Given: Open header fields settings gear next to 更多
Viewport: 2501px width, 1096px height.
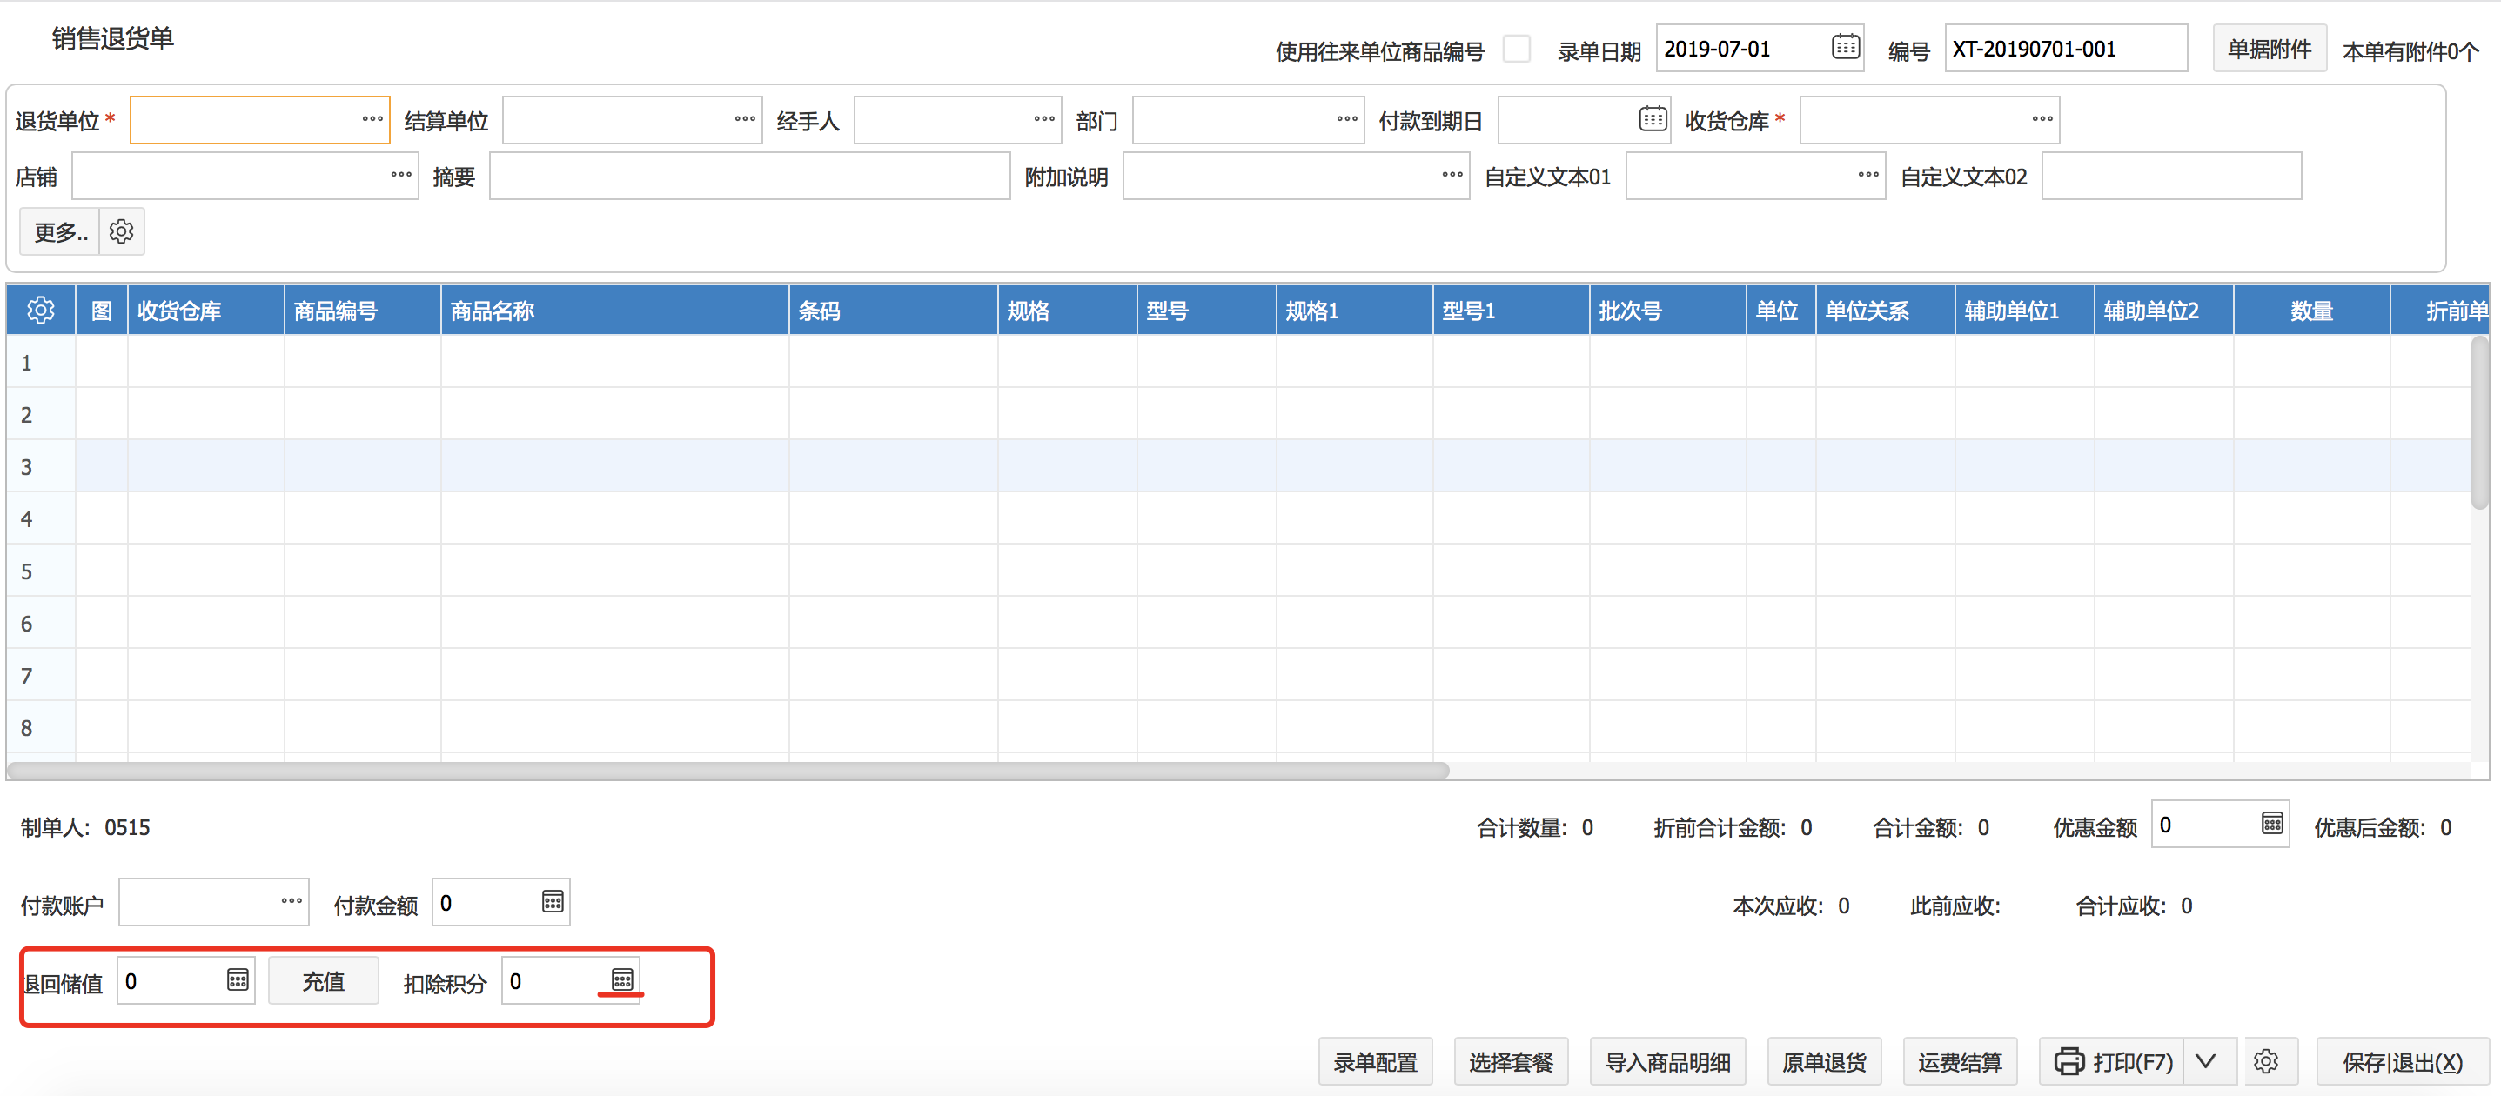Looking at the screenshot, I should [121, 231].
